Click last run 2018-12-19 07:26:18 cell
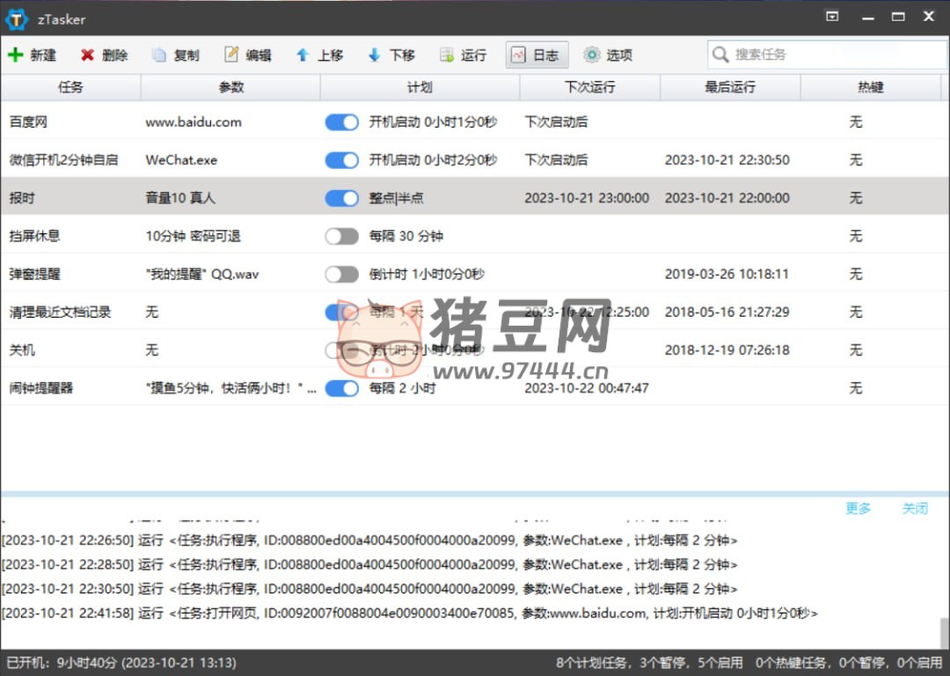950x676 pixels. point(727,349)
